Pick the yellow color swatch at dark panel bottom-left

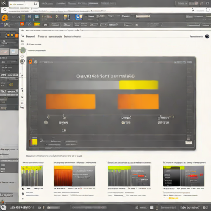(35, 142)
